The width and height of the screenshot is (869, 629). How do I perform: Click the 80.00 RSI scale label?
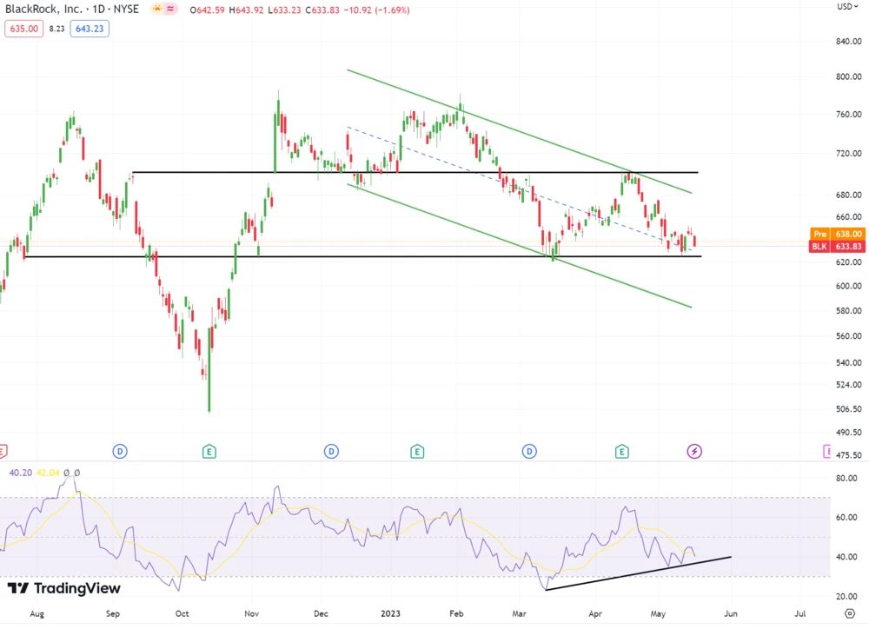[846, 478]
